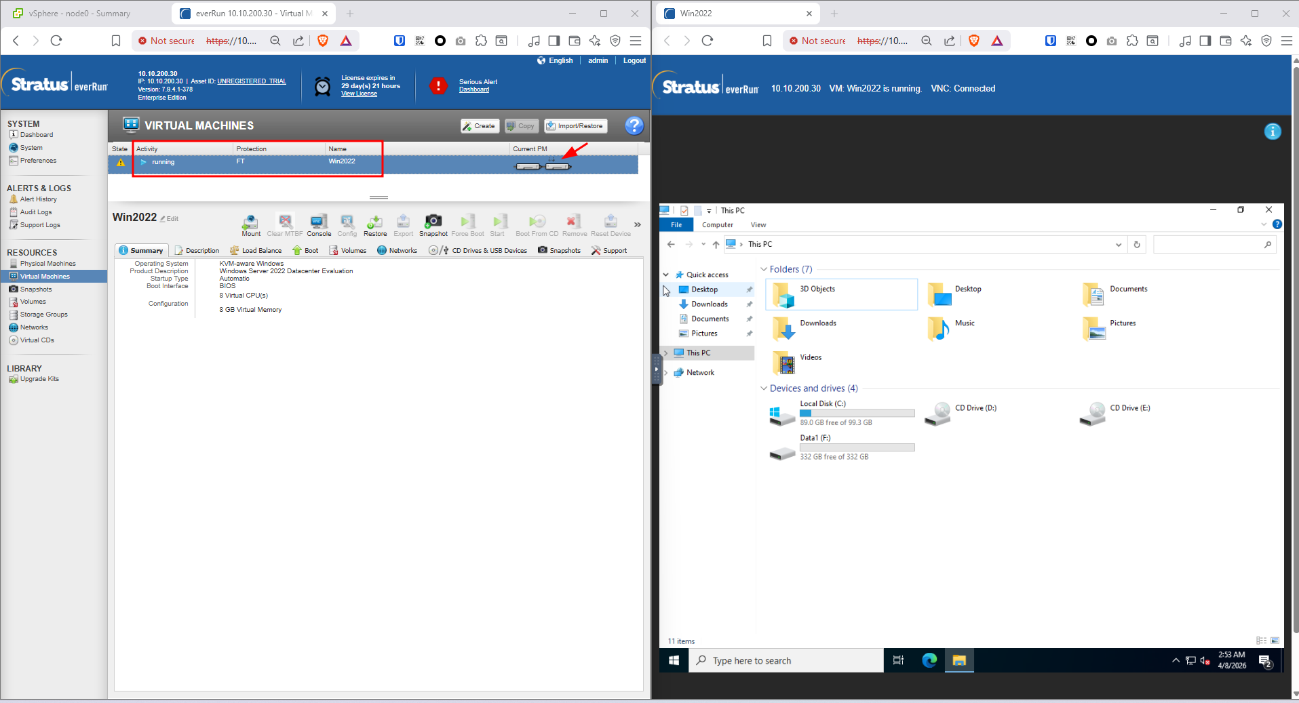The width and height of the screenshot is (1299, 703).
Task: Collapse the Folders (7) group
Action: tap(764, 269)
